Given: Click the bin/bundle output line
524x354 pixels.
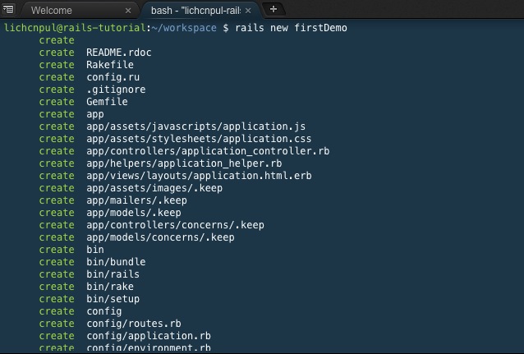Looking at the screenshot, I should pyautogui.click(x=116, y=262).
